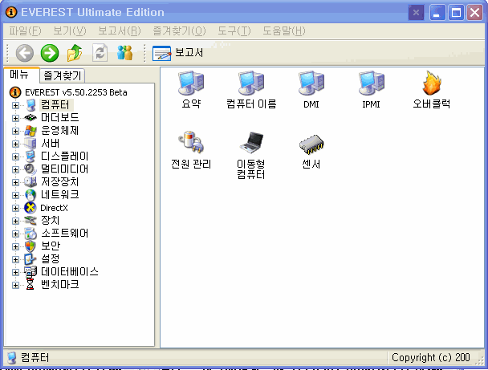Screen dimensions: 488x370
Task: Expand the 장치 tree node
Action: [x=15, y=221]
